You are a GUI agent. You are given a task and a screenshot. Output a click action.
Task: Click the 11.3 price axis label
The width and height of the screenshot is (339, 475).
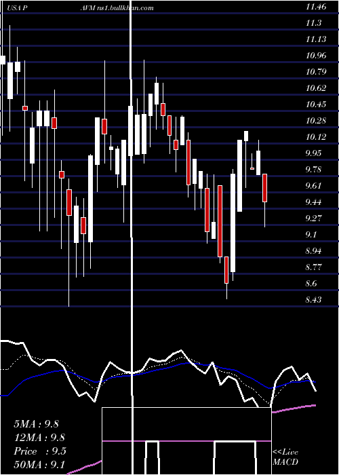pos(313,22)
